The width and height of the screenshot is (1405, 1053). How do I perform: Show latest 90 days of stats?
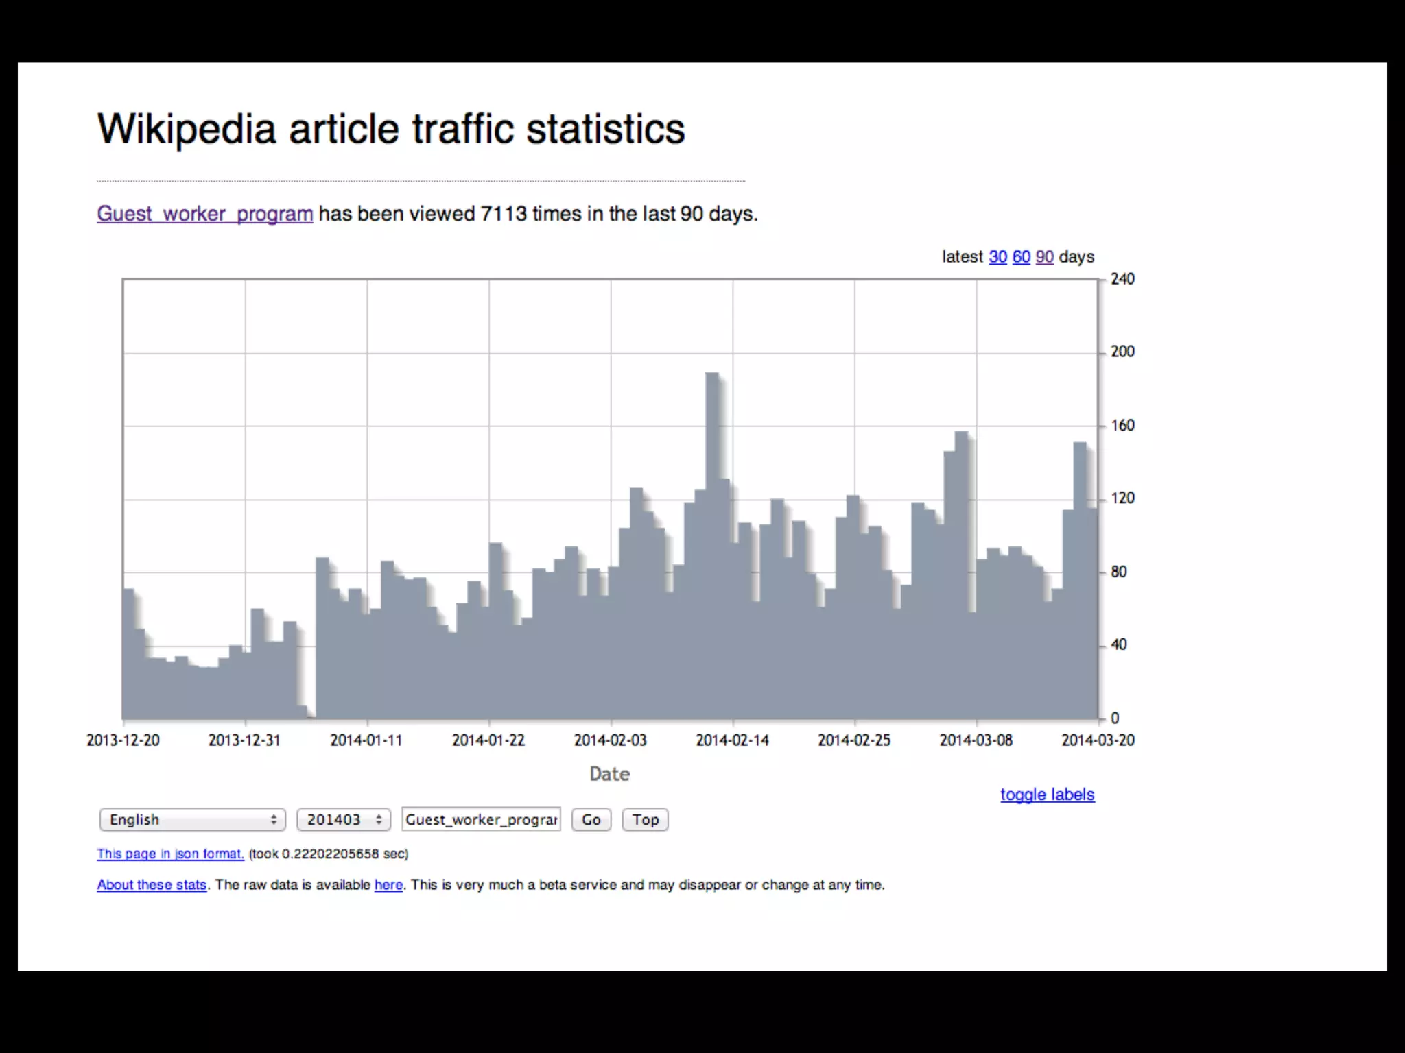[1044, 257]
